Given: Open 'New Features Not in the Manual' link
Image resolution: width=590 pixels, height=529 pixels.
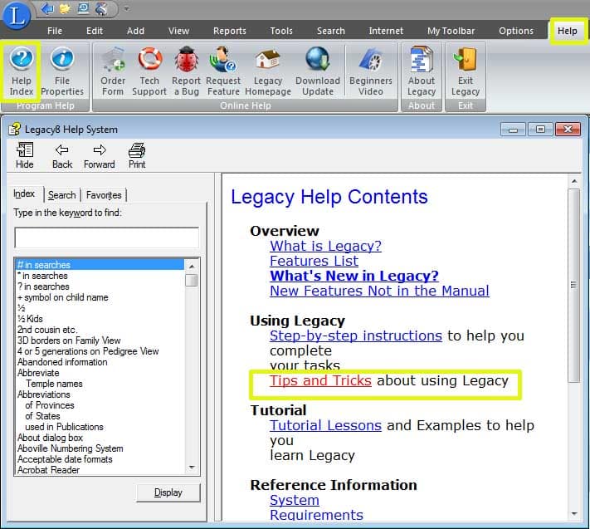Looking at the screenshot, I should tap(379, 291).
